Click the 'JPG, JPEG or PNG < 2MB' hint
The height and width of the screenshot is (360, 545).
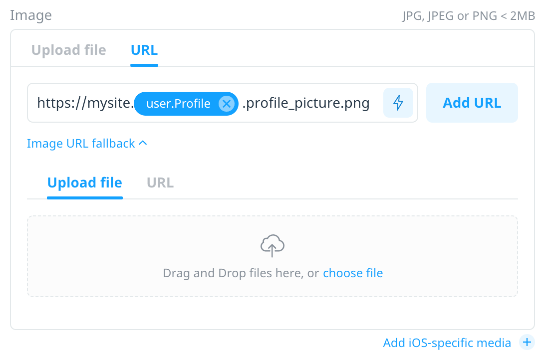469,15
